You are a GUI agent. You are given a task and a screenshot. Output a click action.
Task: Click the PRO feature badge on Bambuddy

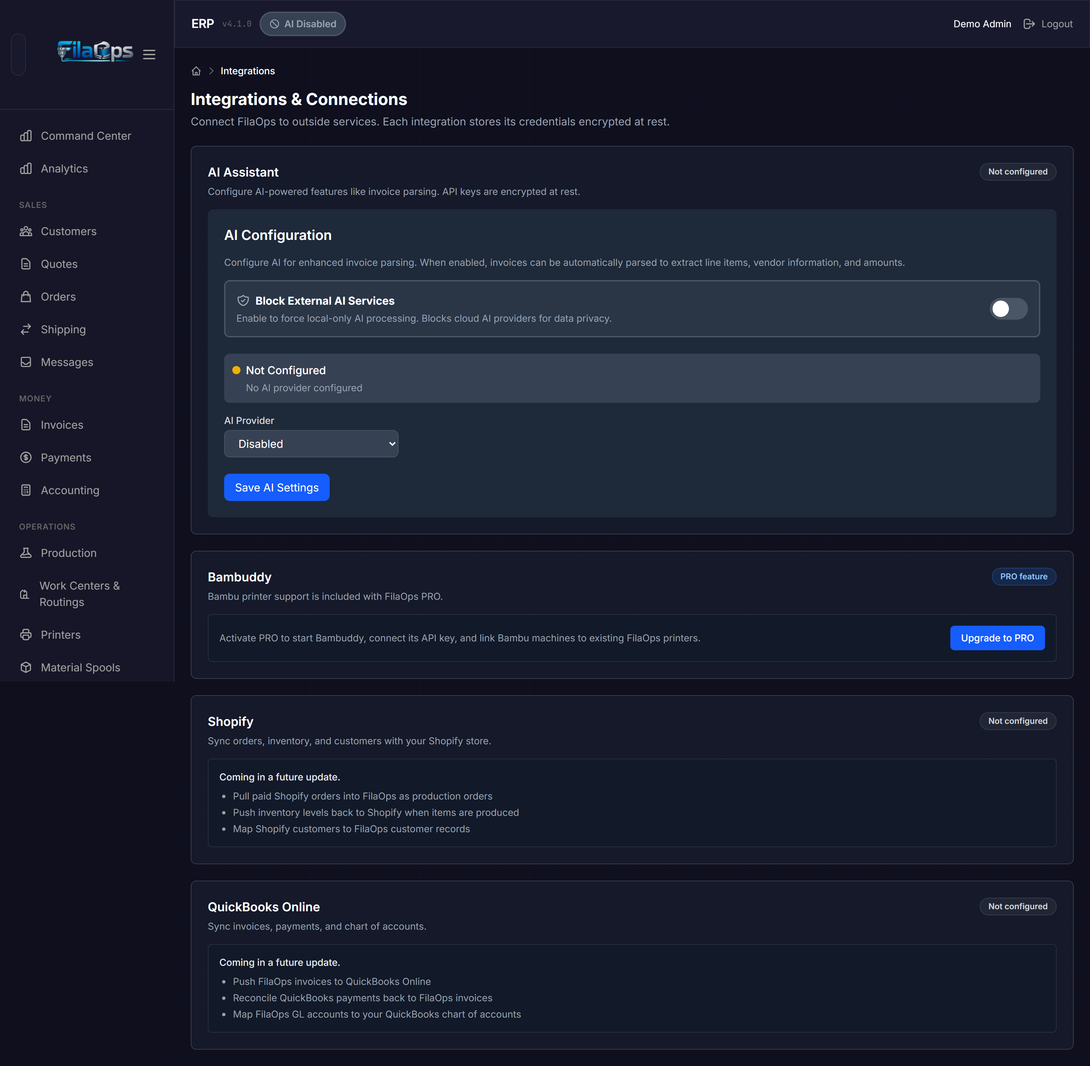1024,576
